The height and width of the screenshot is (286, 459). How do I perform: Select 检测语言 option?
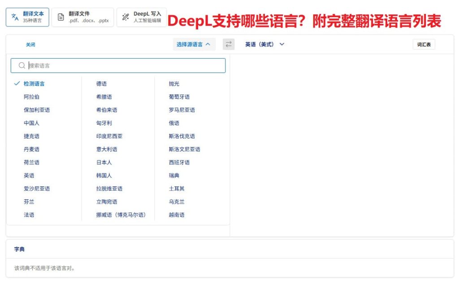click(34, 84)
